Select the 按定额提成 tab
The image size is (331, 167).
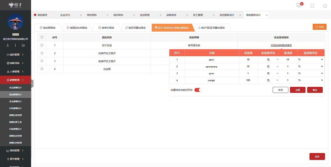(x=48, y=28)
